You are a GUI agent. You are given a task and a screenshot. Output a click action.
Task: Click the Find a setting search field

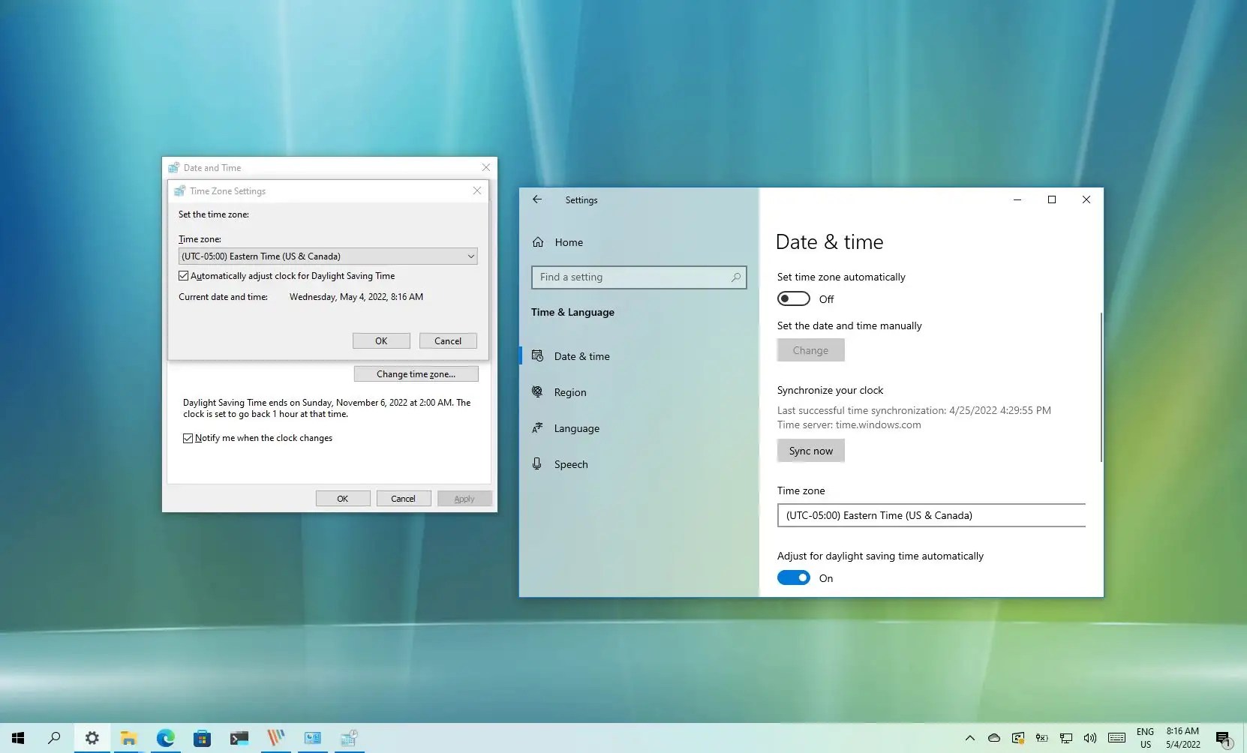coord(638,277)
